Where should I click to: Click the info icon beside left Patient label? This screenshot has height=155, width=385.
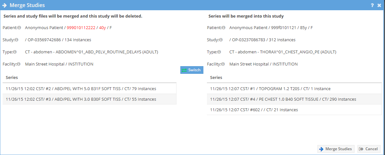point(19,28)
